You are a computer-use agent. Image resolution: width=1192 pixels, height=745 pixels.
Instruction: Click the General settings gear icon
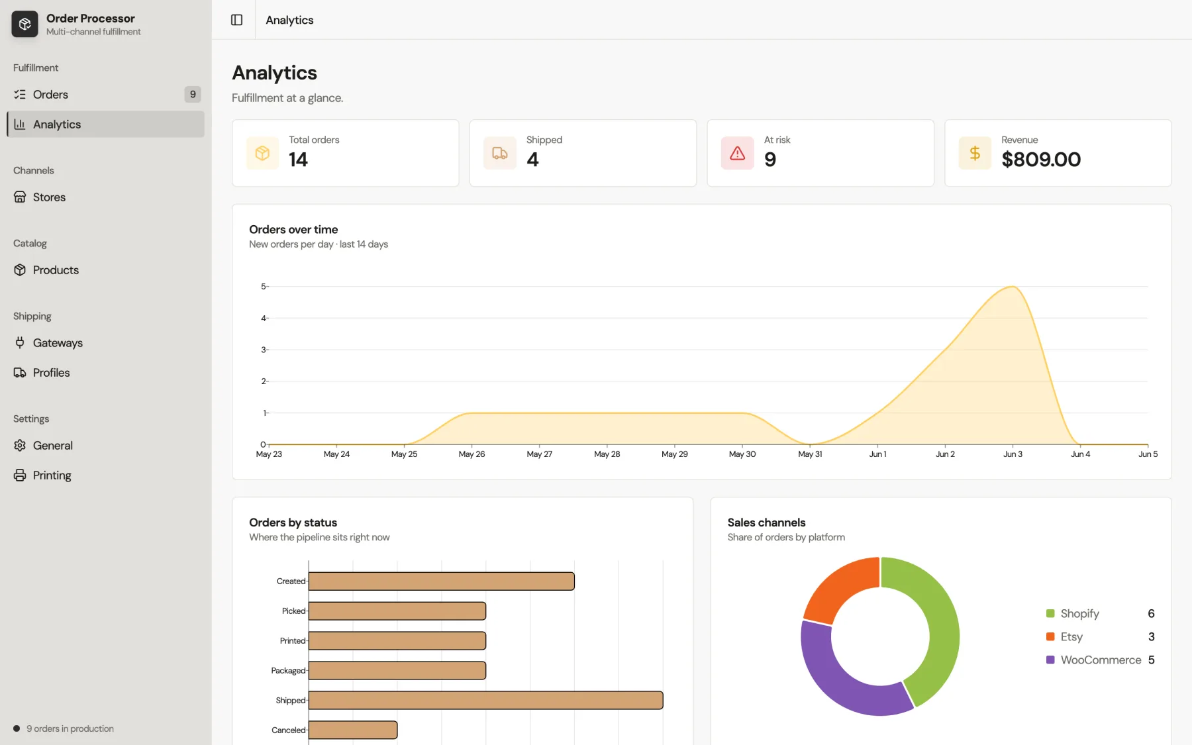(x=20, y=446)
